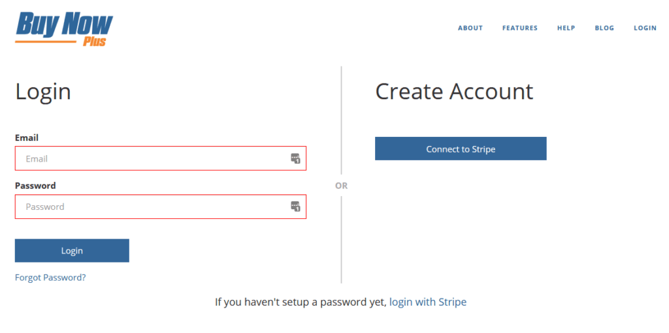The width and height of the screenshot is (669, 333).
Task: Open the Help menu item
Action: tap(566, 28)
